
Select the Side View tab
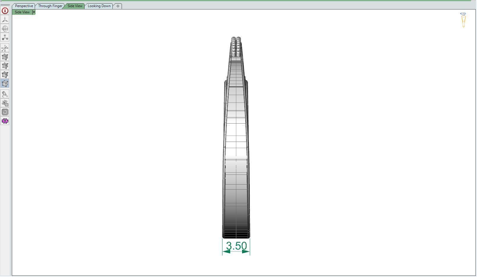(x=75, y=6)
